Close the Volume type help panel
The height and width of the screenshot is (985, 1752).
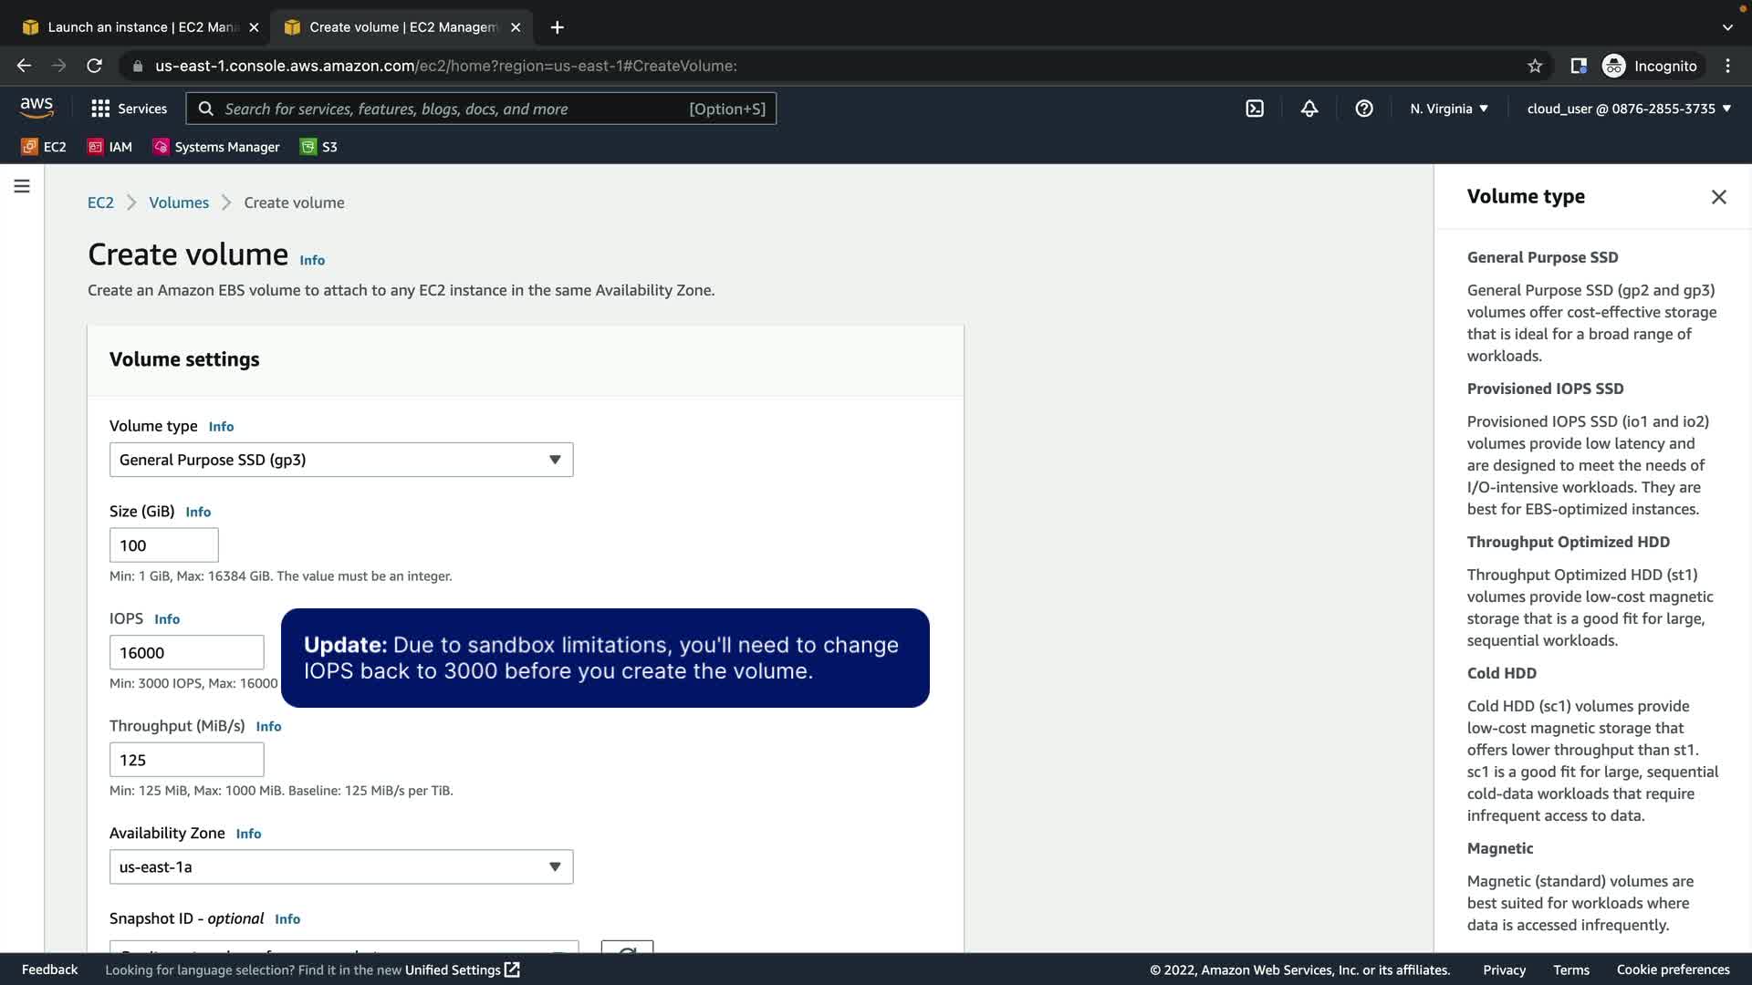tap(1718, 197)
